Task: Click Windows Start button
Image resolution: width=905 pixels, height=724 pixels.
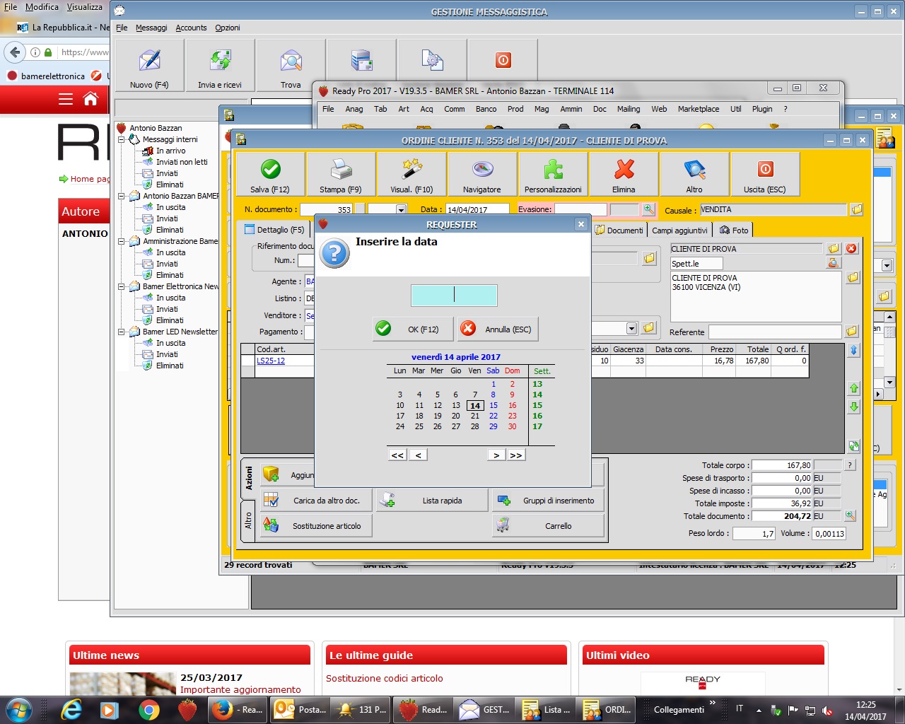Action: [18, 709]
